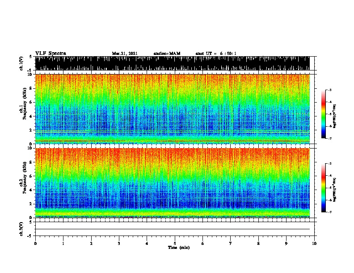Click the ch.1 colorbar log(PSD) label
The height and width of the screenshot is (273, 354).
(335, 116)
